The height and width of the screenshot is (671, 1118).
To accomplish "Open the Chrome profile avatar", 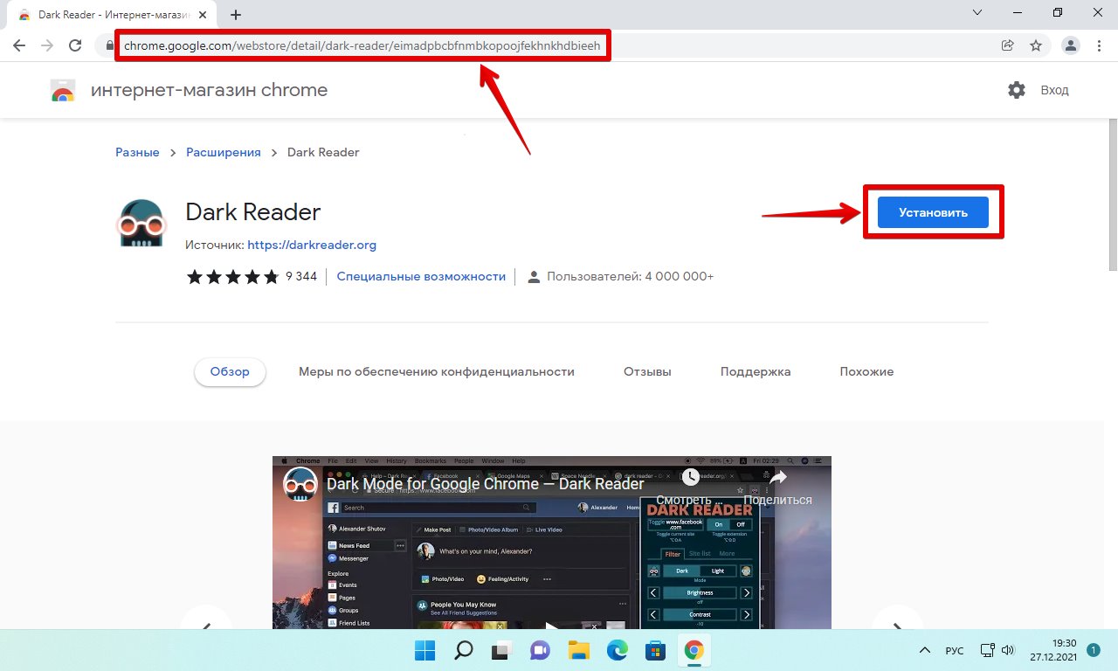I will (x=1071, y=45).
